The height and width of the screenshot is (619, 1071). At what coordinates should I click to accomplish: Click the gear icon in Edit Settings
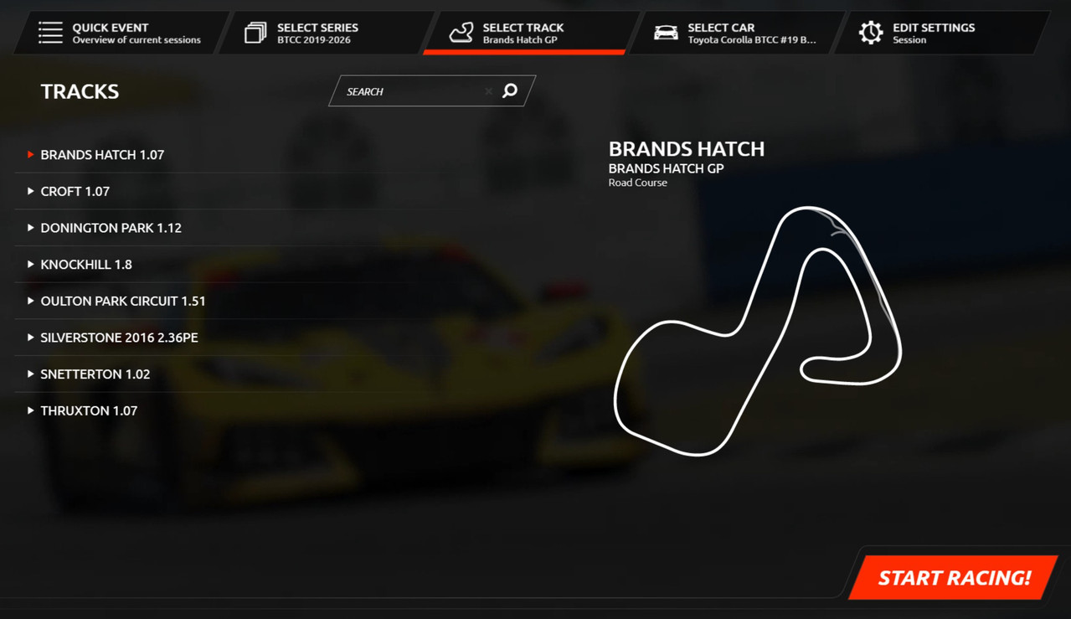871,33
